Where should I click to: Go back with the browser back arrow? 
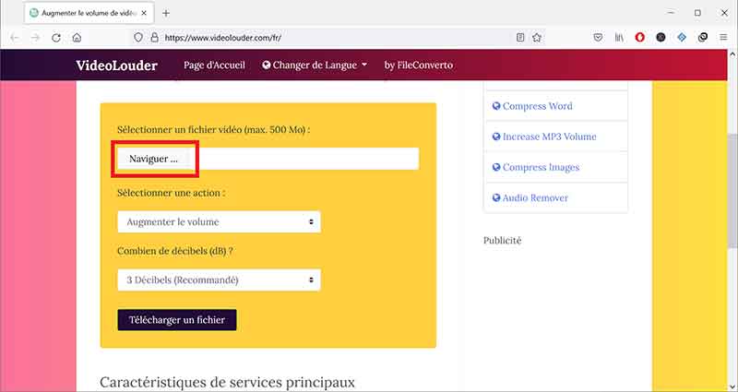15,38
